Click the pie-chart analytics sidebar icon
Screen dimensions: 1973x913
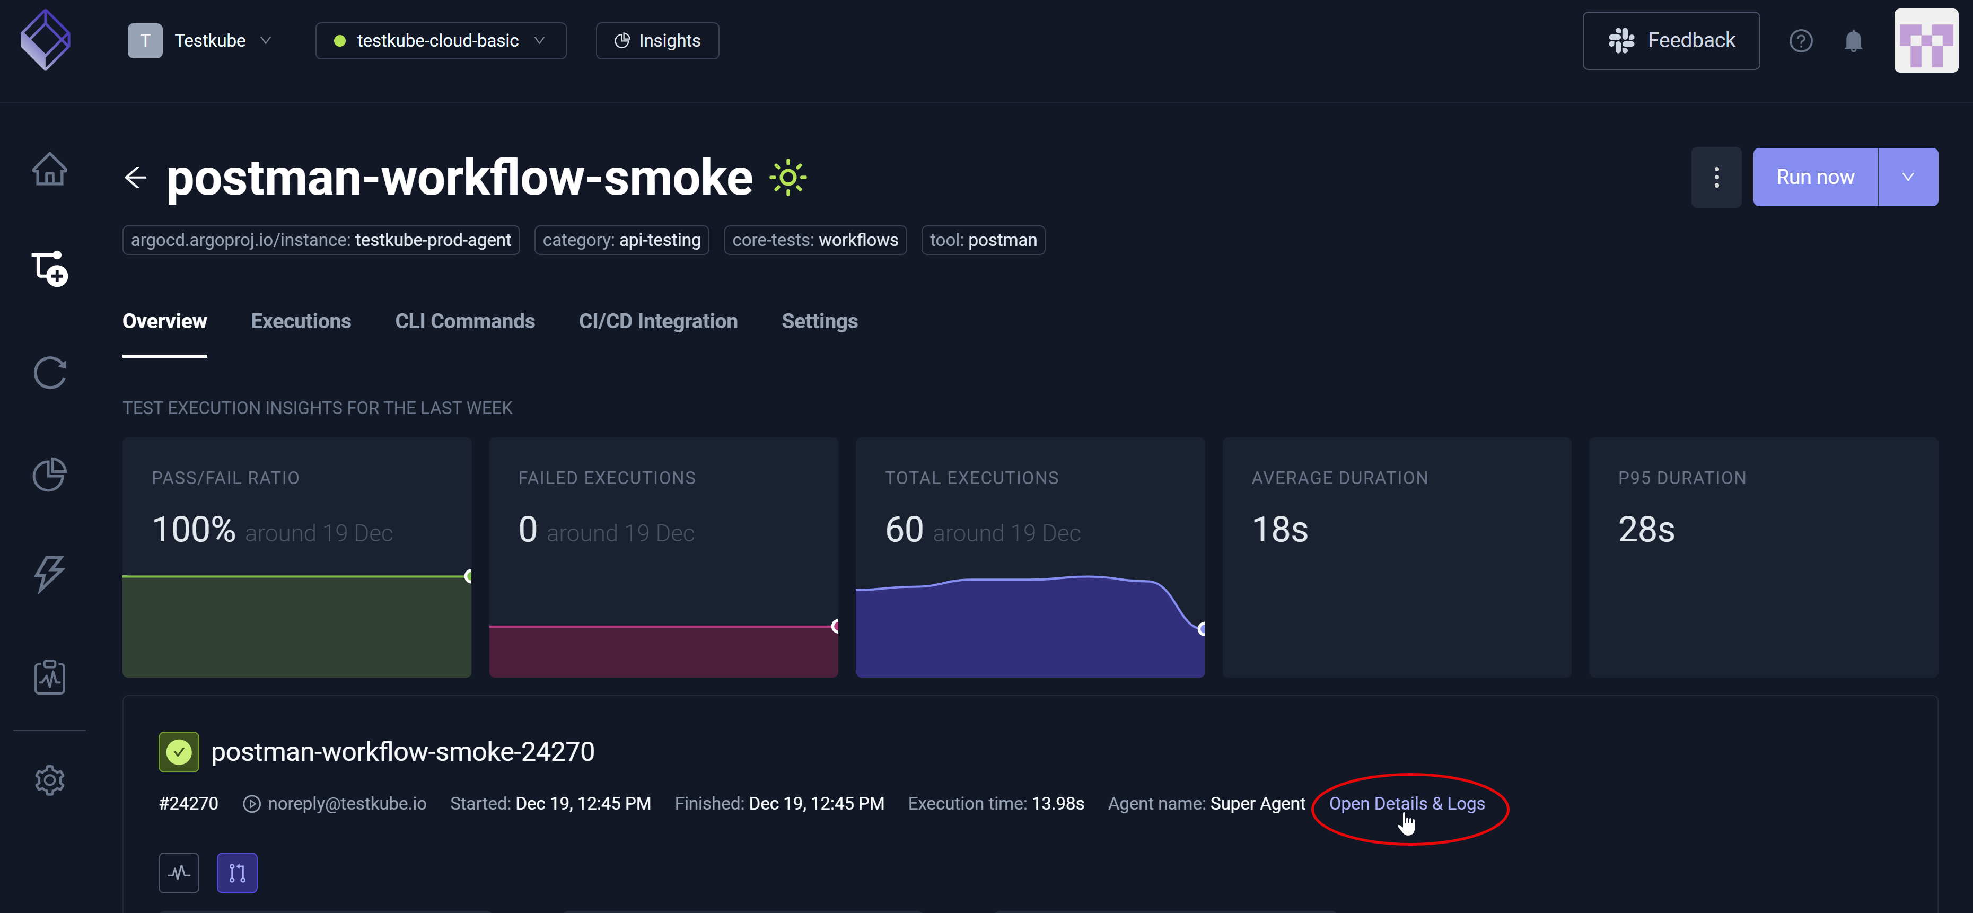[49, 475]
